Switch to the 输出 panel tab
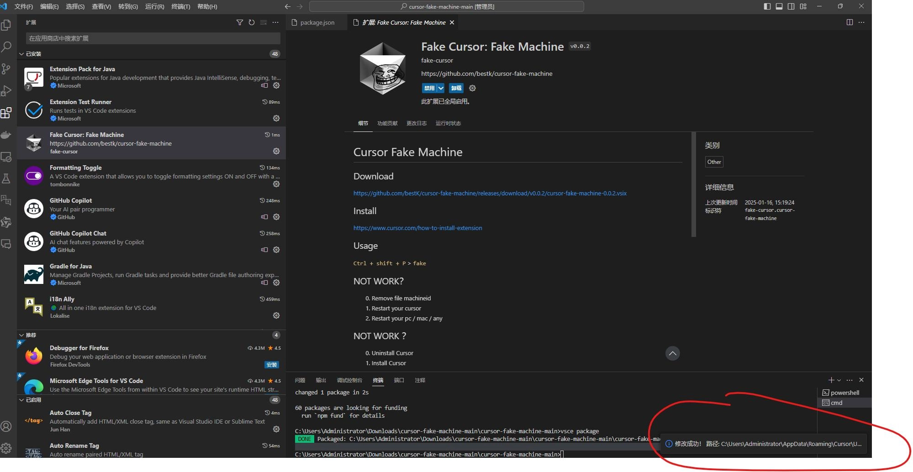This screenshot has height=472, width=913. point(321,380)
